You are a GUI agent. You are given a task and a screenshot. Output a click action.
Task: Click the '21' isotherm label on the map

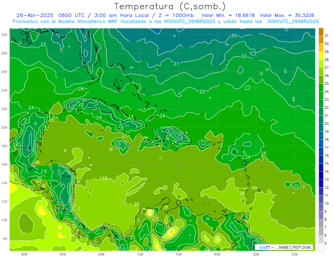click(x=176, y=64)
